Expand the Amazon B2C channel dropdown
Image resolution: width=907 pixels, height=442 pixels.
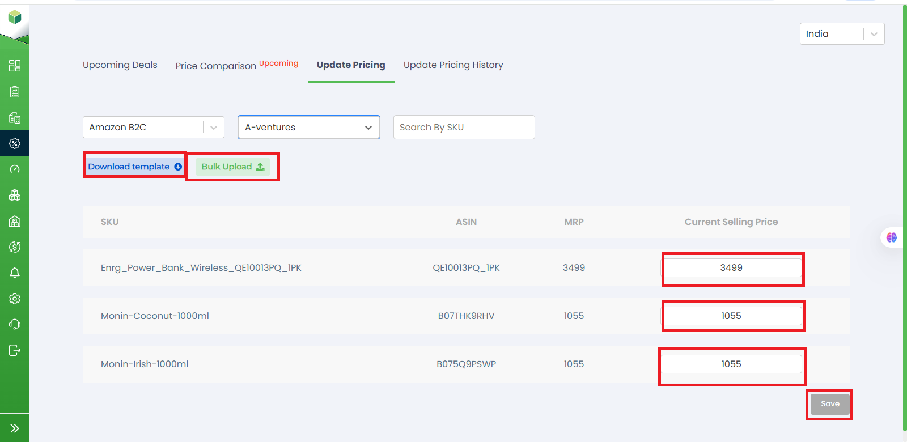[x=153, y=127]
